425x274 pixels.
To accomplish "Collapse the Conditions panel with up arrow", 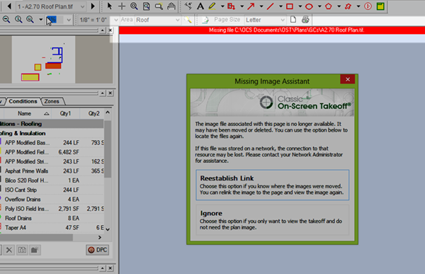I will coord(103,93).
